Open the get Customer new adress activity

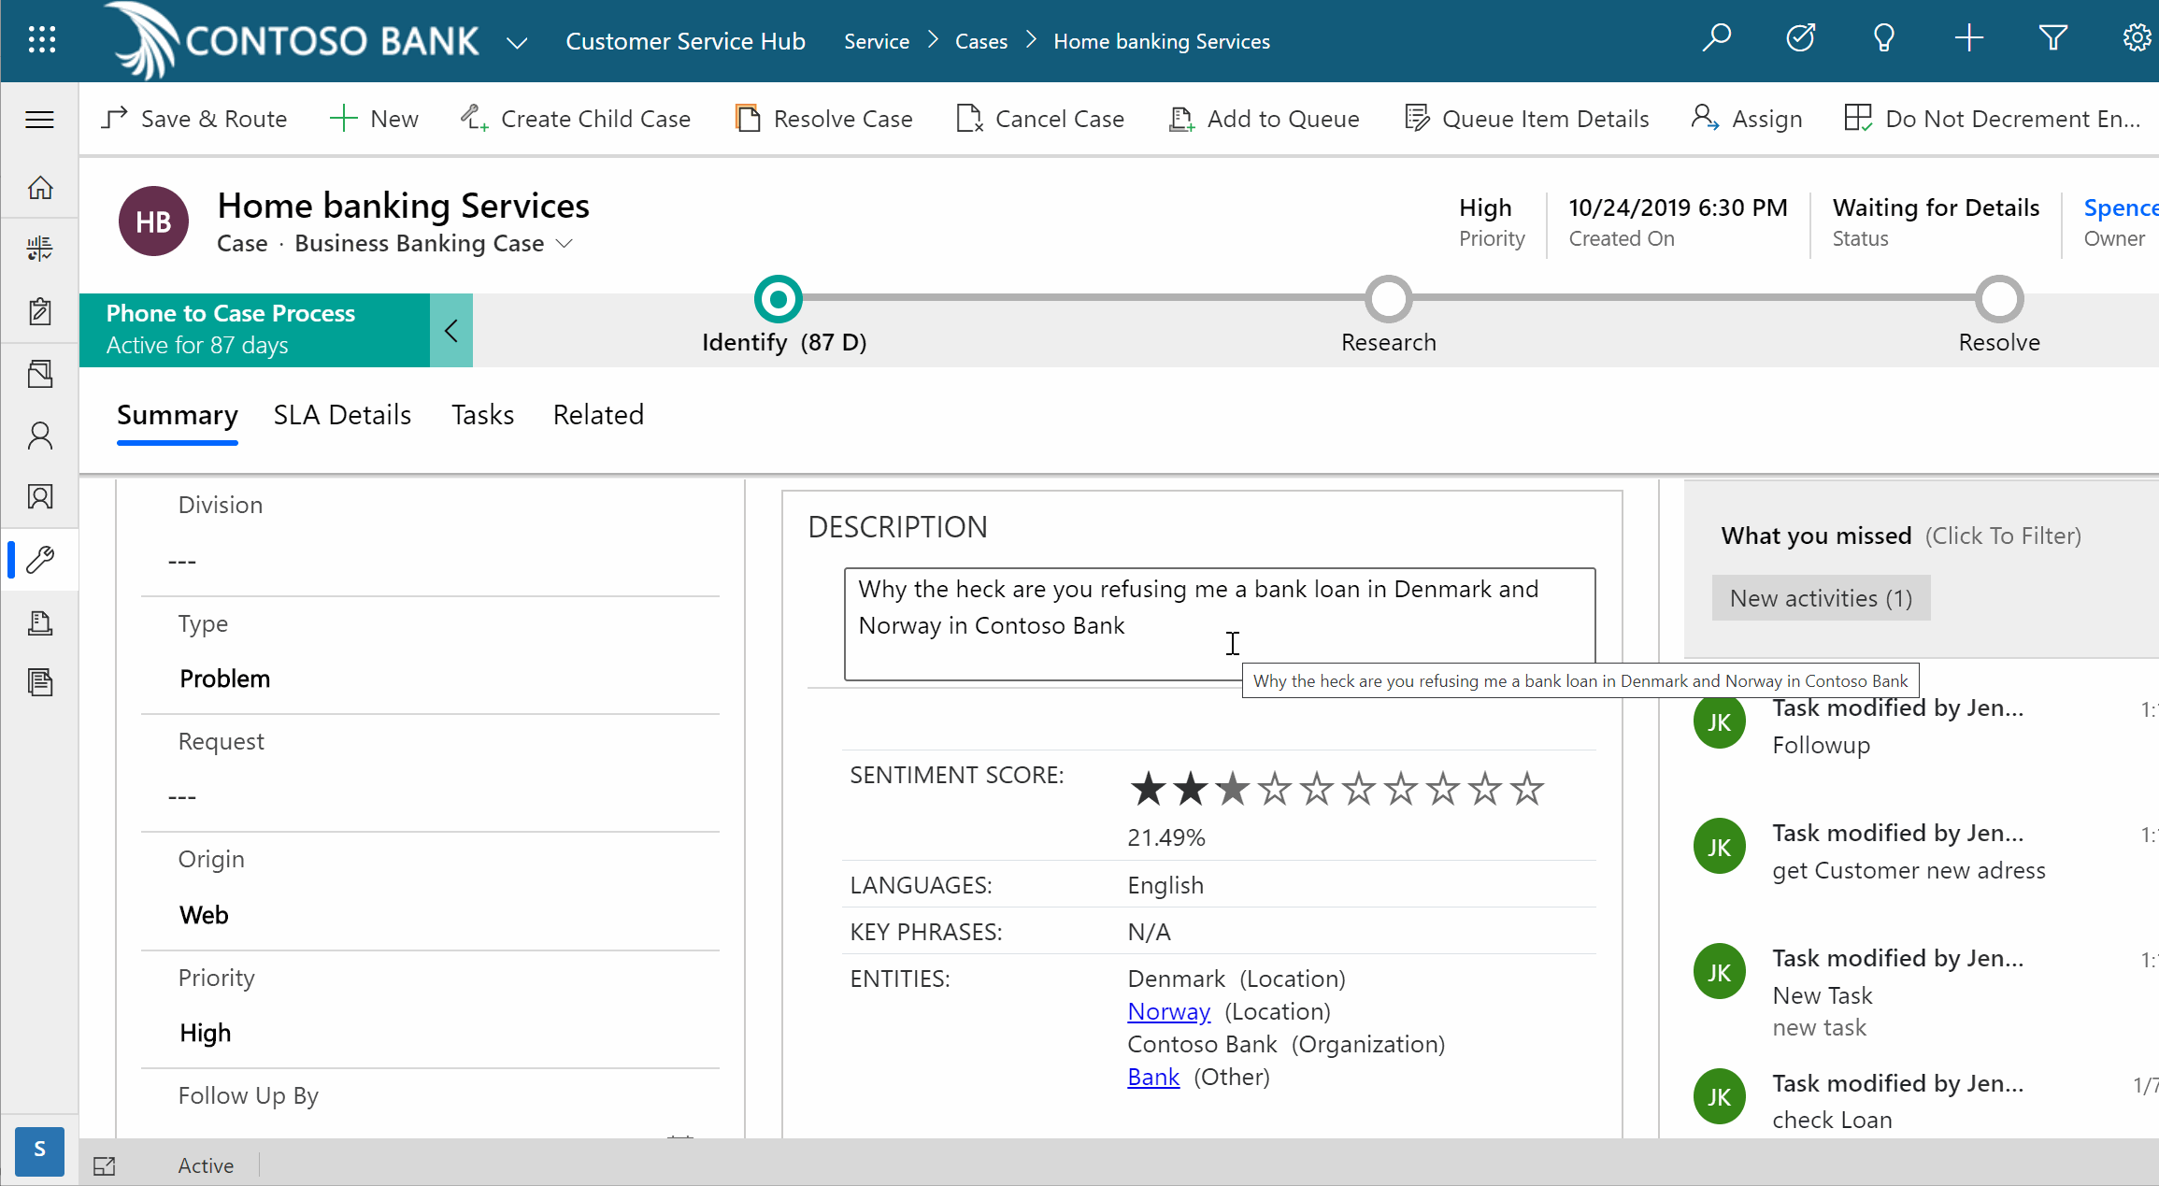pyautogui.click(x=1909, y=870)
